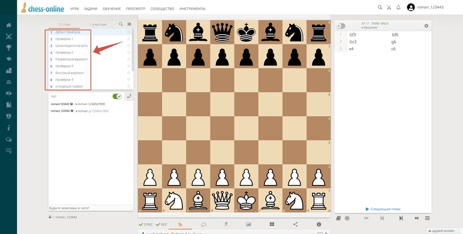This screenshot has width=463, height=234.
Task: Open the study info tab below the board
Action: [x=319, y=225]
